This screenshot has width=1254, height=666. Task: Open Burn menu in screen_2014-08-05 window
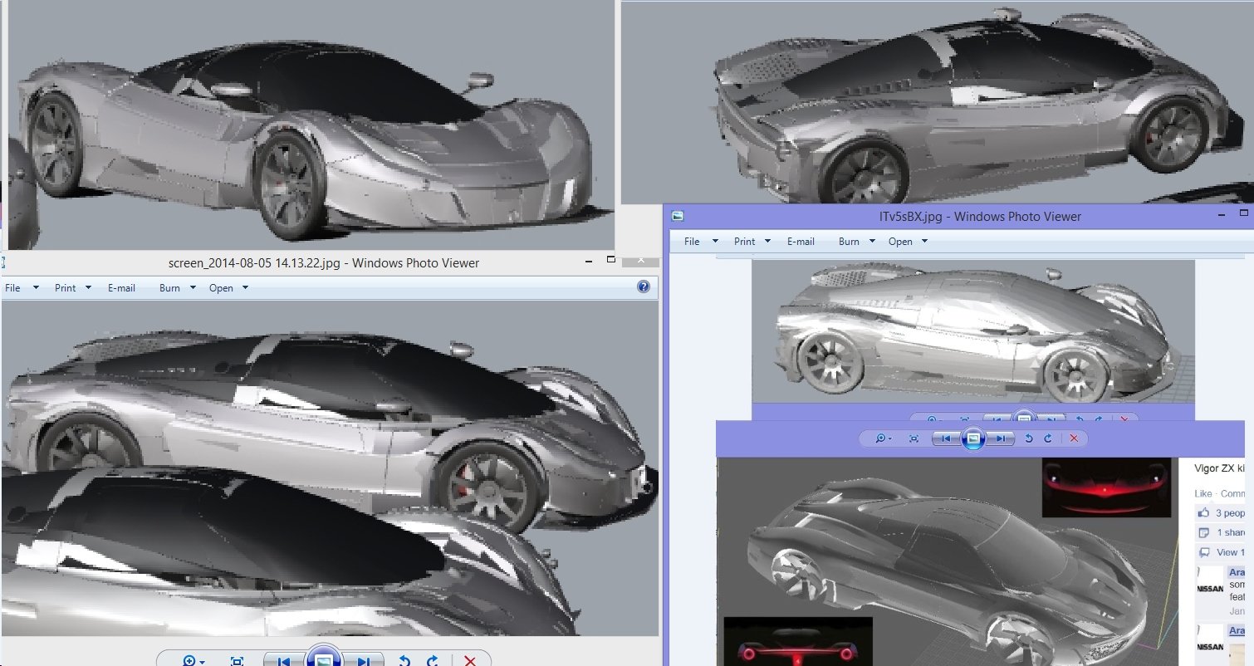(169, 287)
